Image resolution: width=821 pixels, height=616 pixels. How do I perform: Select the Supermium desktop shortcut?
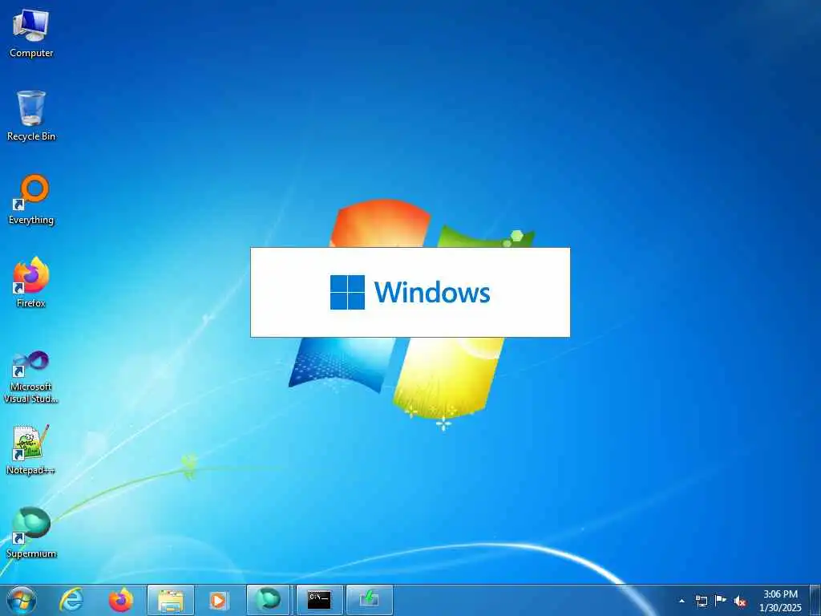(31, 533)
